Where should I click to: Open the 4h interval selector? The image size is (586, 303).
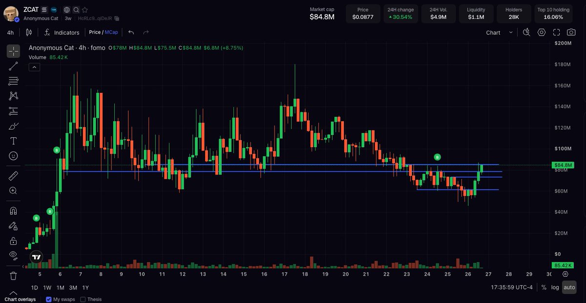tap(10, 33)
